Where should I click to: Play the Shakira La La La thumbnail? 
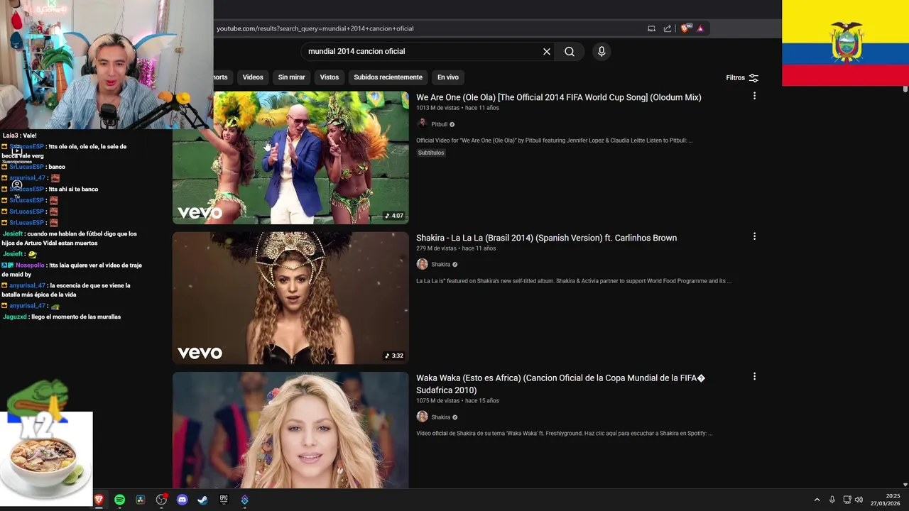[x=290, y=298]
